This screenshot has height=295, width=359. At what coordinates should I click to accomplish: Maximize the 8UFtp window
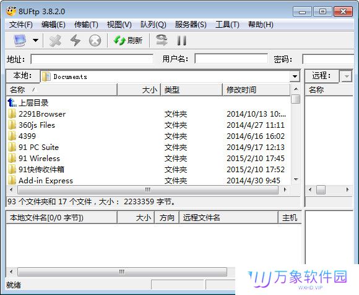(322, 12)
